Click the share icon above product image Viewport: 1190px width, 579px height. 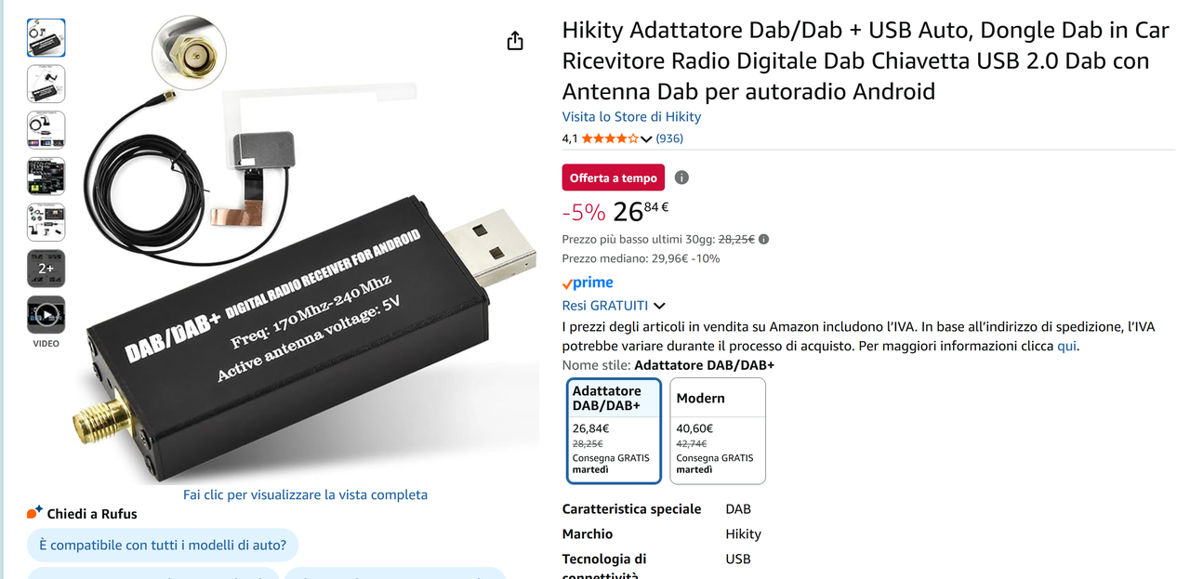tap(515, 41)
